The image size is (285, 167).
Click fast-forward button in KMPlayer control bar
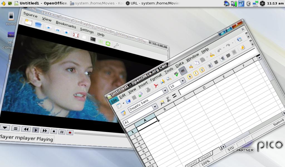point(45,131)
